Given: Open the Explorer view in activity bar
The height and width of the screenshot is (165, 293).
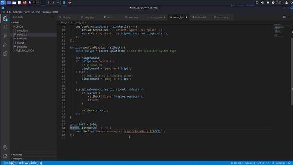Looking at the screenshot, I should point(5,18).
